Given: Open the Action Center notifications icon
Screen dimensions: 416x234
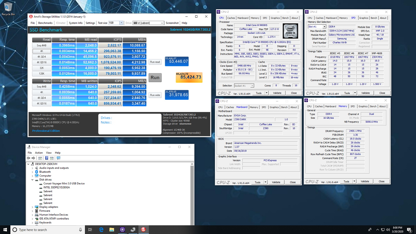Looking at the screenshot, I should (409, 230).
